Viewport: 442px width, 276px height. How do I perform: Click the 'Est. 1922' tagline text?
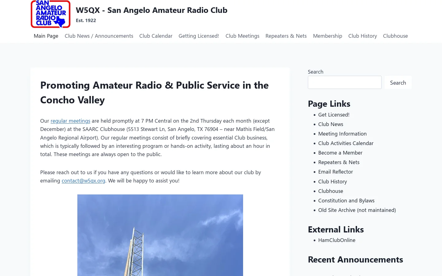pyautogui.click(x=86, y=21)
